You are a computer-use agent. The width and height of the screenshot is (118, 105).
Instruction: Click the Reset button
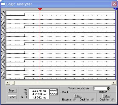pos(12,97)
